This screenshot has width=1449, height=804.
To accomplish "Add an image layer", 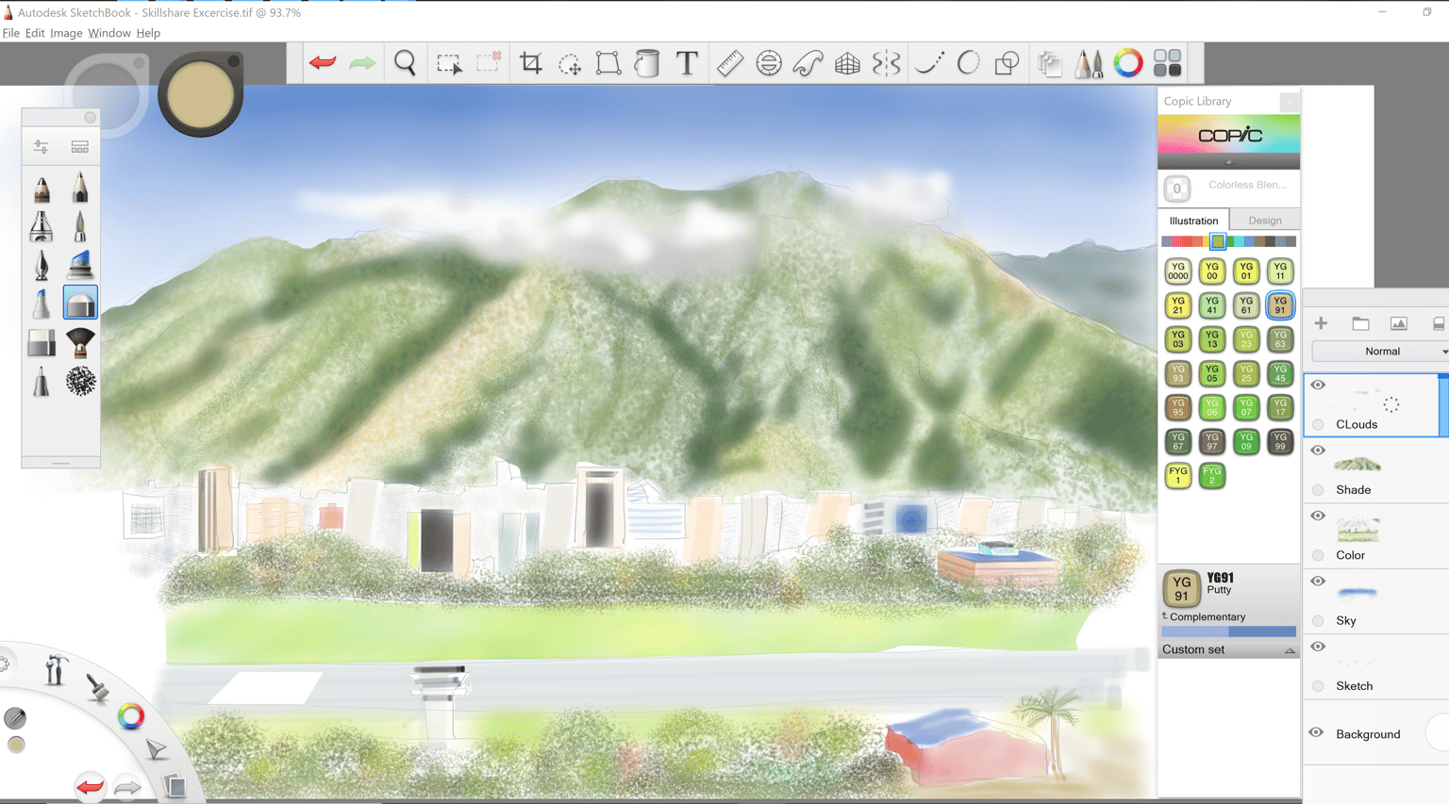I will [x=1399, y=323].
